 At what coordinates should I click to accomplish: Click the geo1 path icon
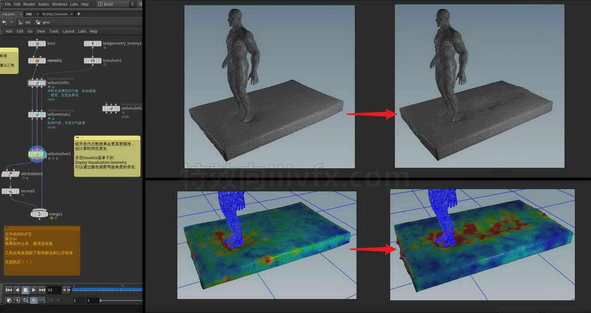39,22
